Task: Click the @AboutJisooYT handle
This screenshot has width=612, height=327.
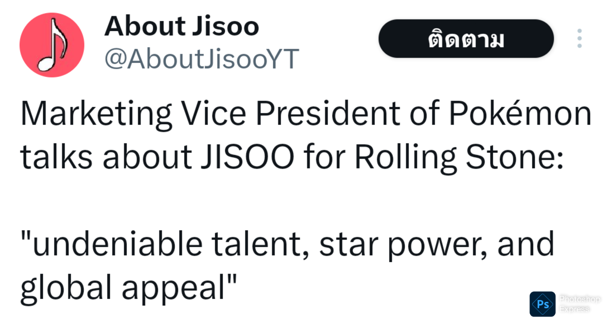Action: pyautogui.click(x=201, y=59)
